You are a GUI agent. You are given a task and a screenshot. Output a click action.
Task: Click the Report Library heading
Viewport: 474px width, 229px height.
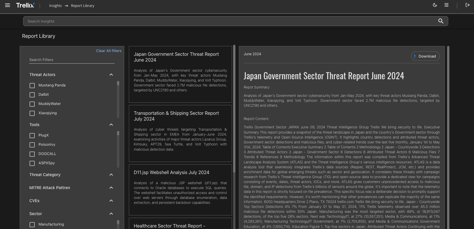(39, 36)
